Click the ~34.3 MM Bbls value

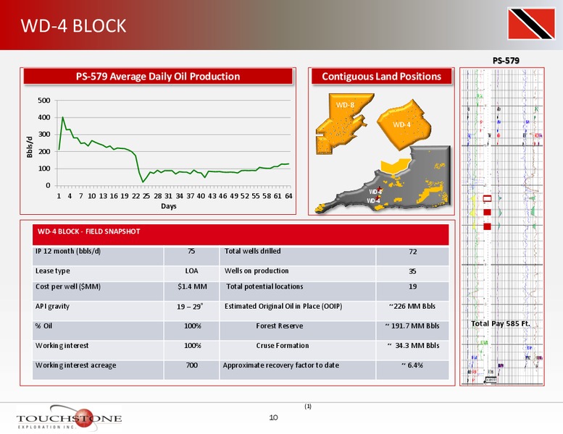[x=413, y=346]
